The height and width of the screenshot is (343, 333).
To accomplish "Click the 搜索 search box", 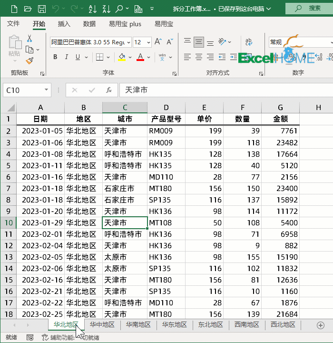I will point(309,9).
